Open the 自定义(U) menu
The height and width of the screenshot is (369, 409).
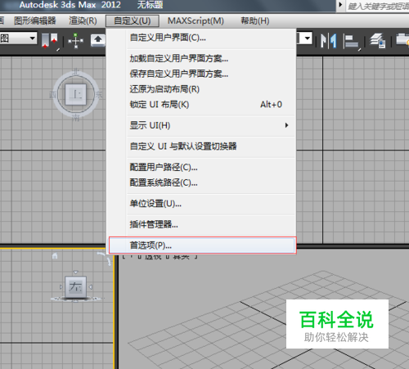point(133,20)
